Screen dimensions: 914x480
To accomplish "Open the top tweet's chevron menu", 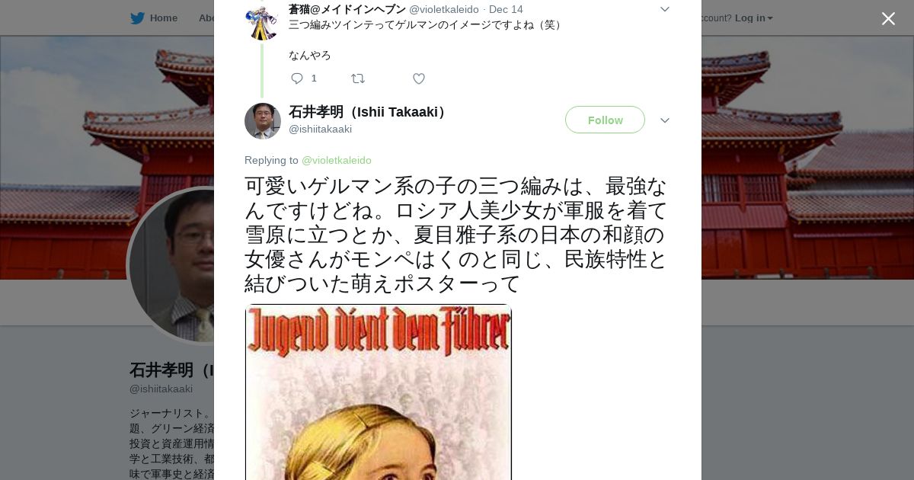I will click(x=665, y=9).
